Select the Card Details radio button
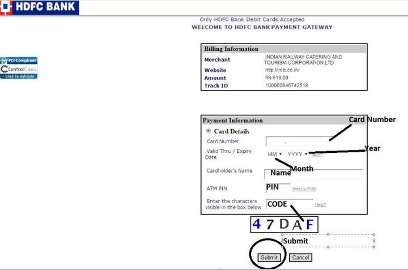The image size is (408, 270). [208, 131]
